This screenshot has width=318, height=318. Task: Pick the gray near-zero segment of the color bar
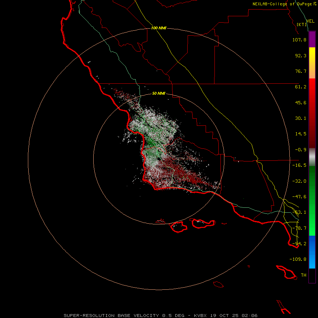coord(312,157)
